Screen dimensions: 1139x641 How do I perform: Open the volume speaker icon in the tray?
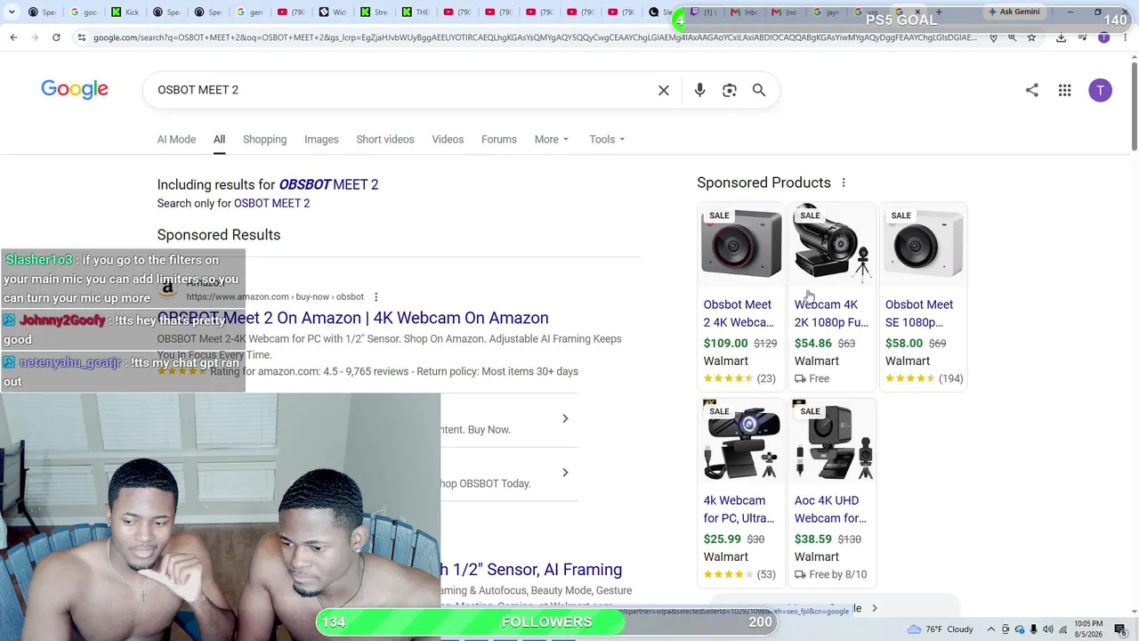(1048, 629)
